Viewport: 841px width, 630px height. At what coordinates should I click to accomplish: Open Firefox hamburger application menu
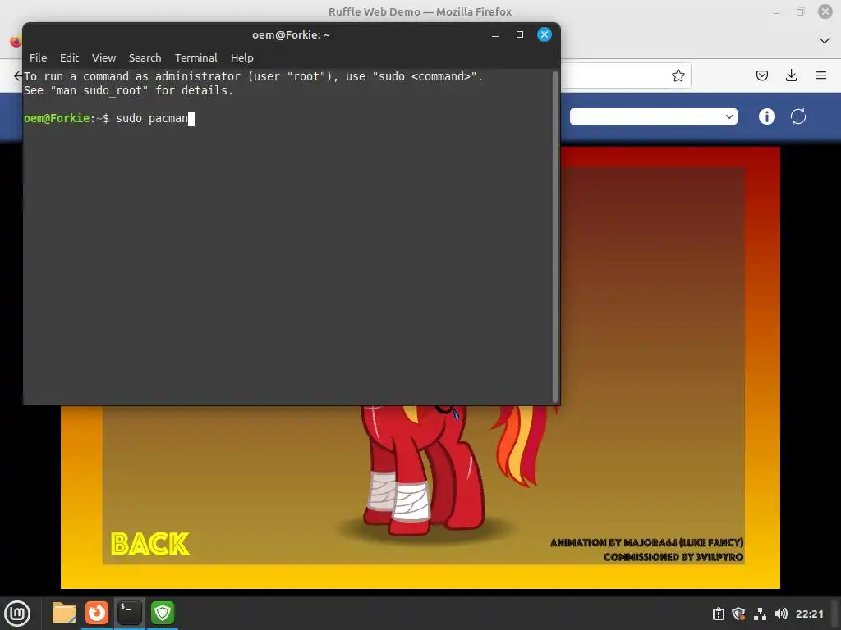pyautogui.click(x=821, y=75)
